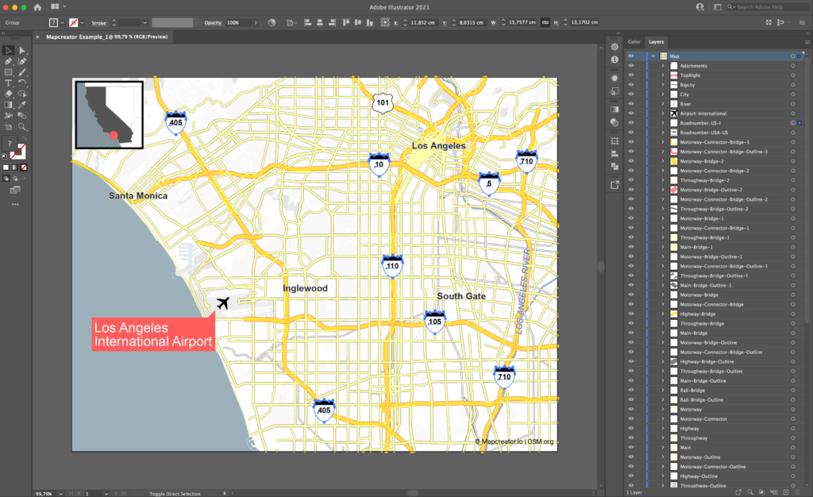Image resolution: width=813 pixels, height=497 pixels.
Task: Expand the Adornments sublayer
Action: [x=663, y=66]
